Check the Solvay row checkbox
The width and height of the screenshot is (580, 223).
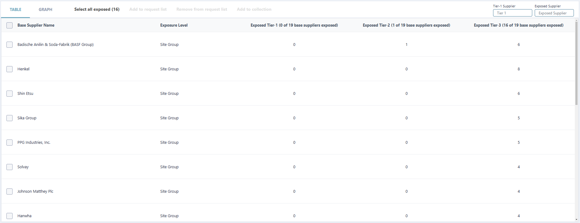coord(9,167)
